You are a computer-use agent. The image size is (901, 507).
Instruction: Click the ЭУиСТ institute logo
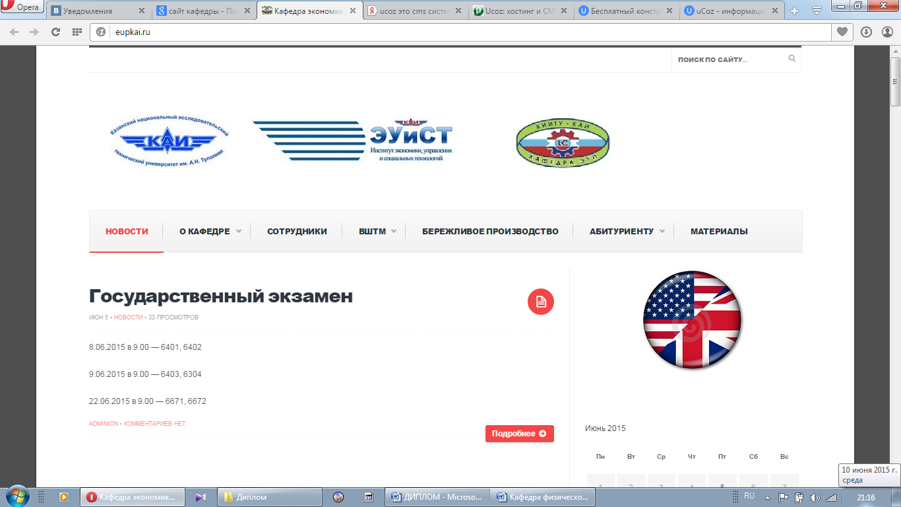353,140
